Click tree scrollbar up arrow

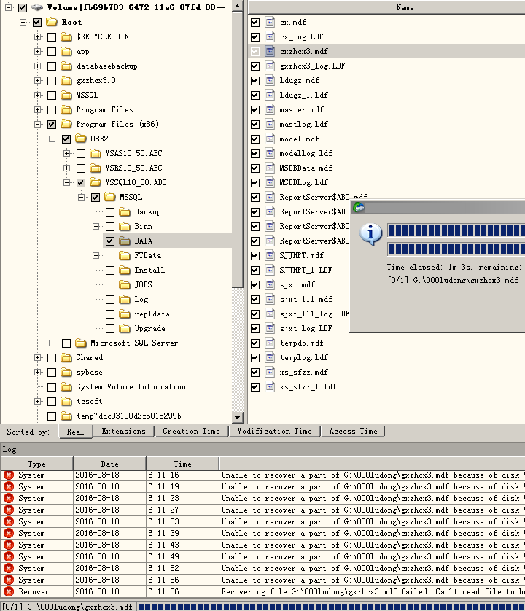[238, 6]
